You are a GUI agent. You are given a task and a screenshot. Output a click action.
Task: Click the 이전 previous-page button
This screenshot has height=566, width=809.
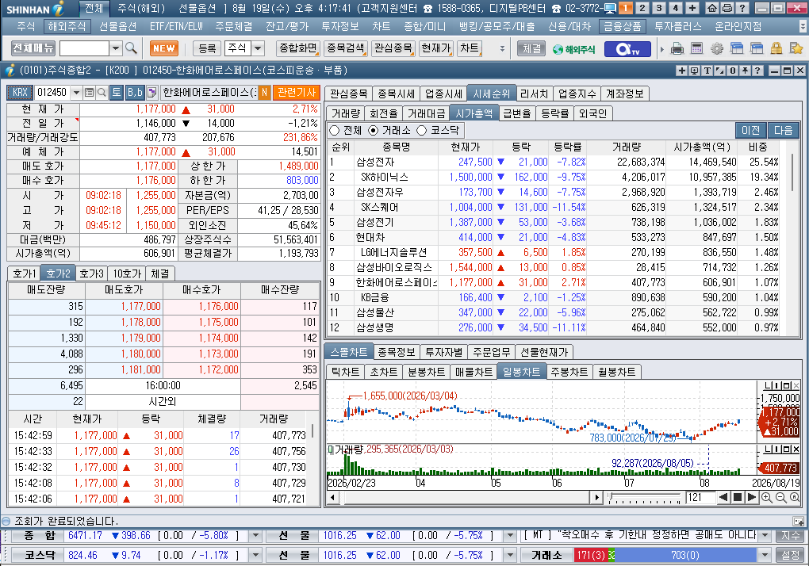pyautogui.click(x=750, y=131)
